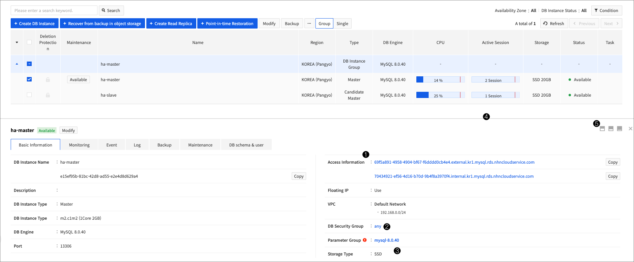Click the Refresh button
Screen dimensions: 634x262
(554, 23)
